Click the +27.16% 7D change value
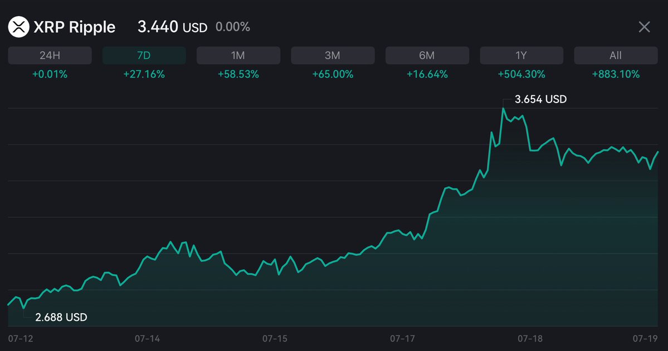668x351 pixels. point(144,74)
